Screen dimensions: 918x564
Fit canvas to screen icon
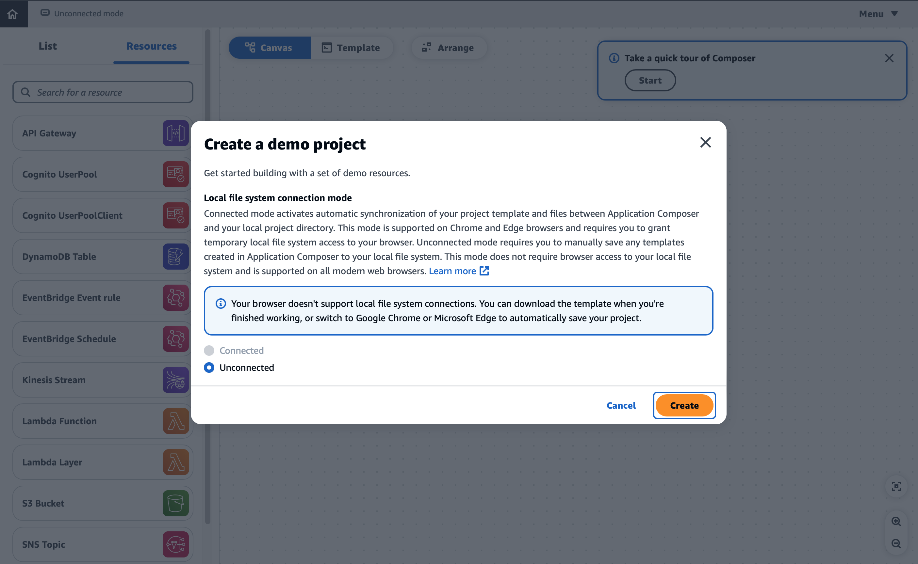[x=896, y=486]
